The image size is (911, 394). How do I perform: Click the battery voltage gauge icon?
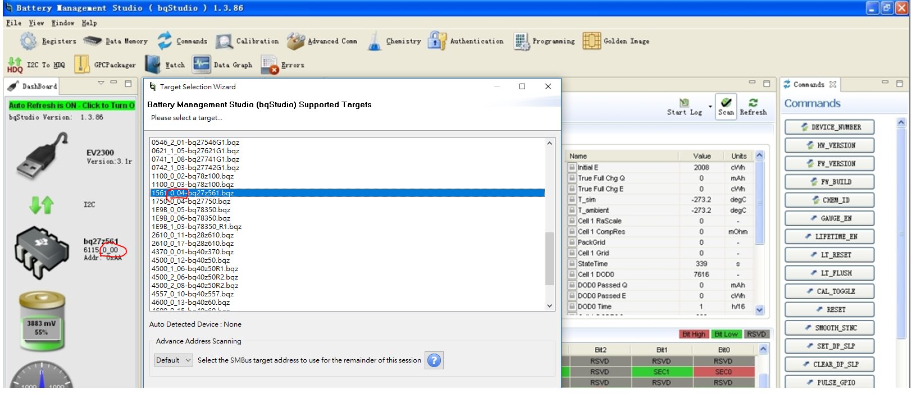click(42, 322)
